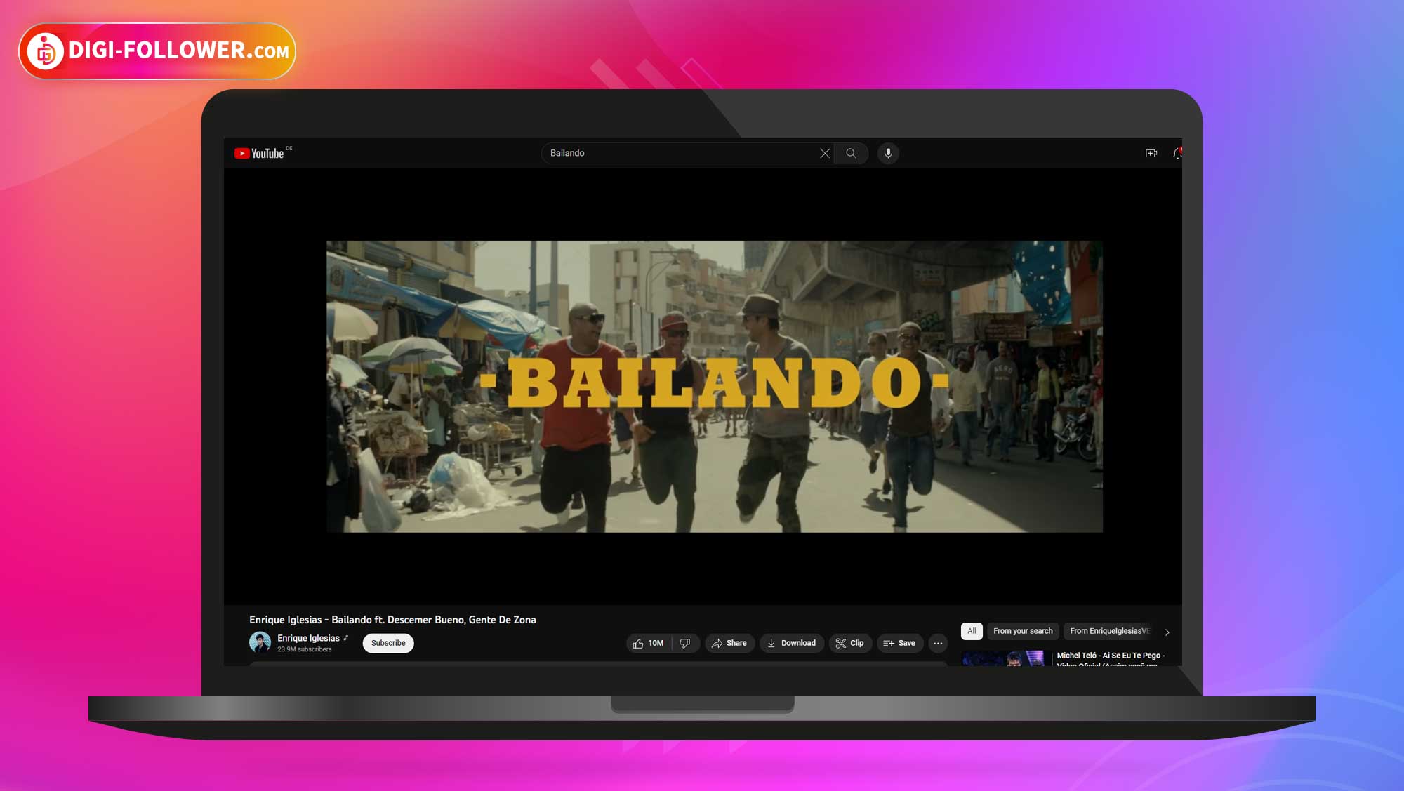Open Enrique Iglesias channel avatar

point(260,642)
